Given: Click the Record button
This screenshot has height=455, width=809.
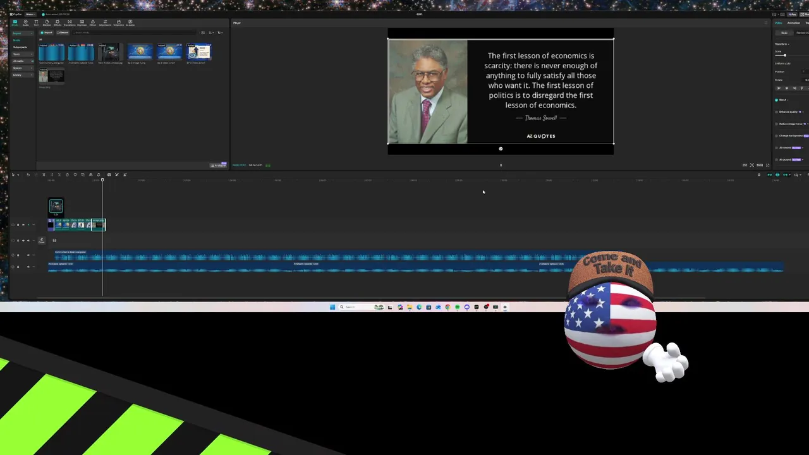Looking at the screenshot, I should (x=63, y=32).
